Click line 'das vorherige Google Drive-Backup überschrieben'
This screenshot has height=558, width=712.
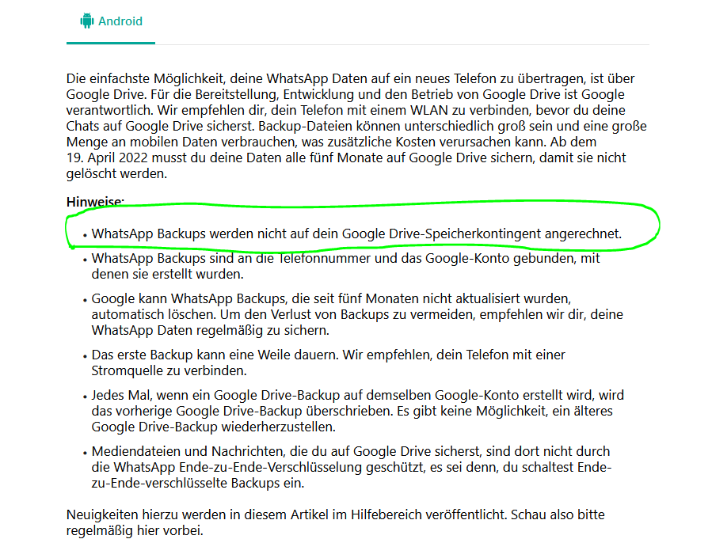(352, 411)
